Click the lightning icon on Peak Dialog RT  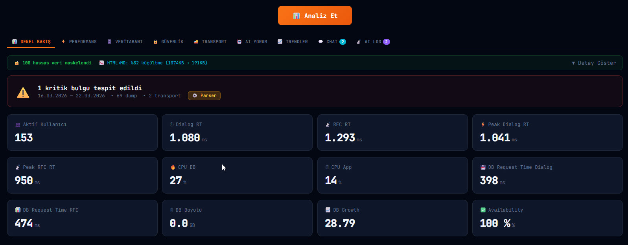click(x=483, y=124)
